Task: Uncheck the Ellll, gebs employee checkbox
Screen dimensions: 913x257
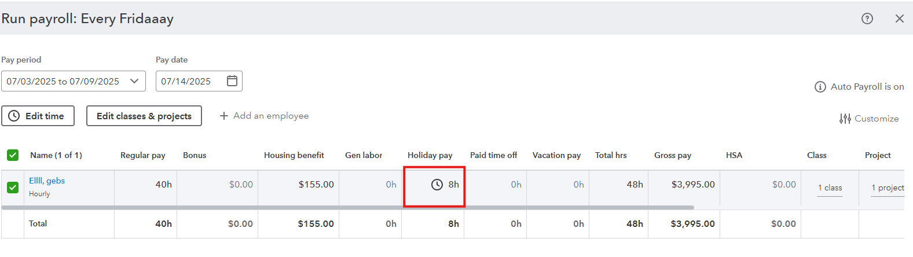Action: click(13, 188)
